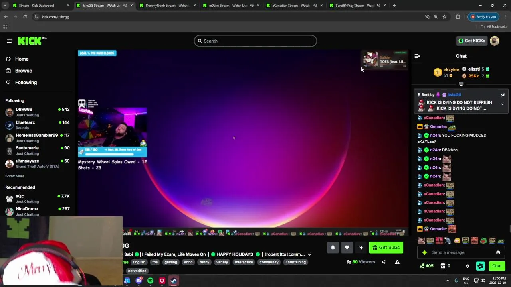Screen dimensions: 511x287
Task: Click the browser apps grid icon
Action: [x=5, y=27]
